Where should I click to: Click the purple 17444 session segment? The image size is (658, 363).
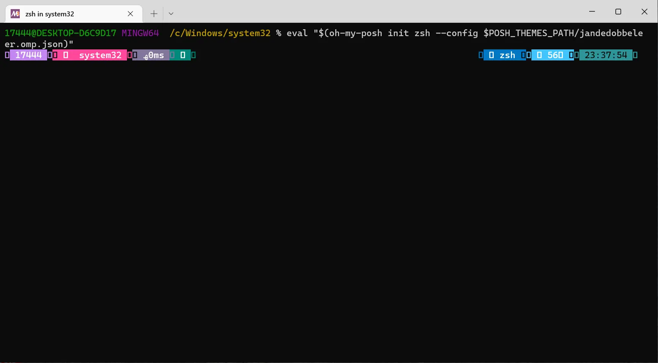click(x=29, y=55)
